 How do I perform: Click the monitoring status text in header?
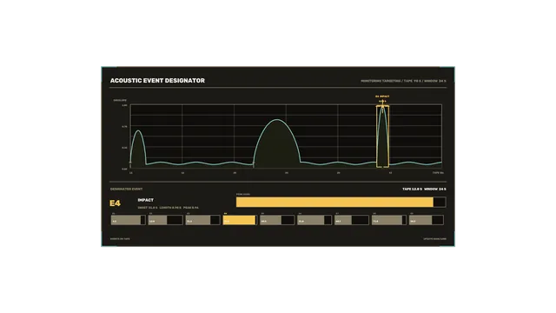403,81
